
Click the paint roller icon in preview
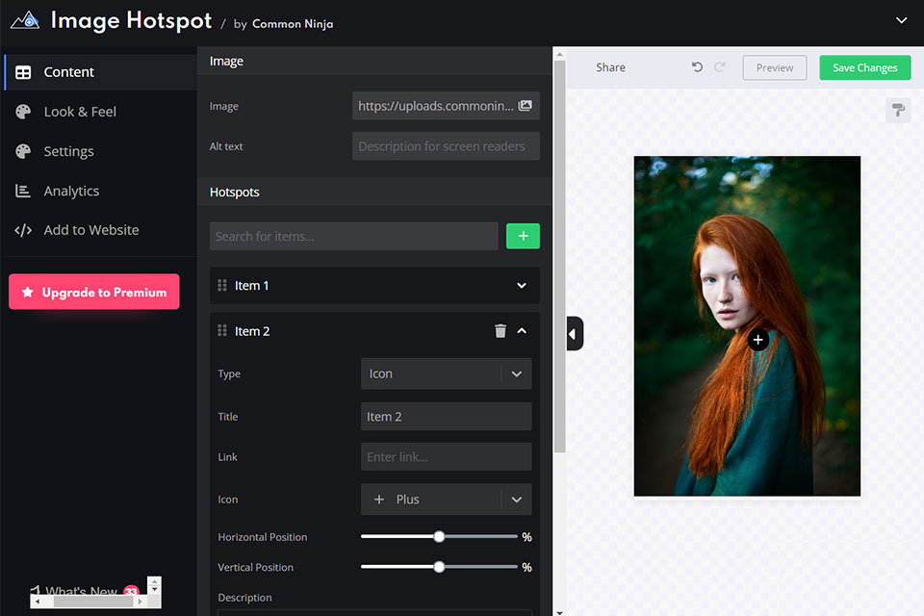(898, 111)
